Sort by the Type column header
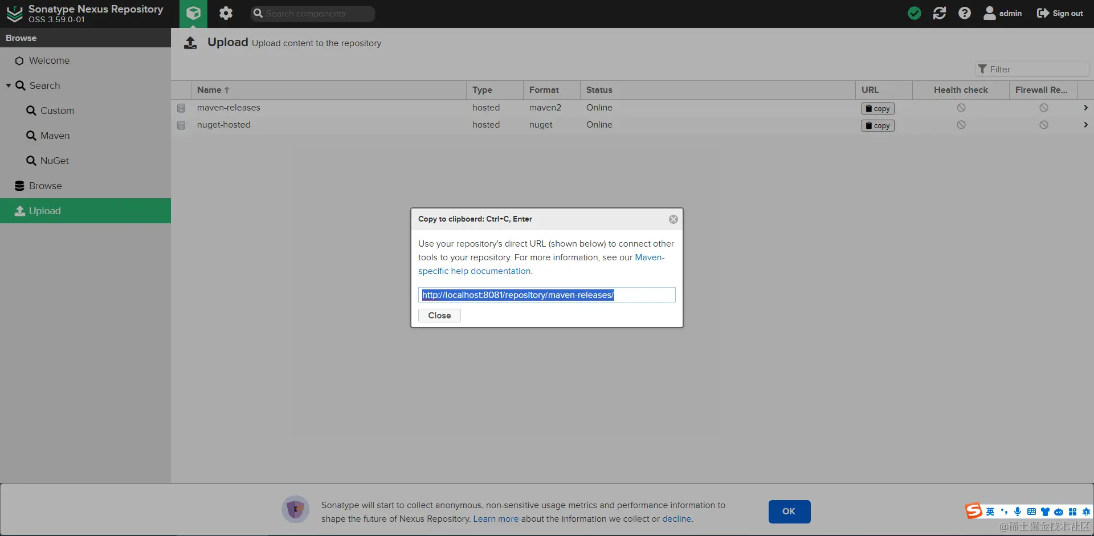 pos(495,90)
